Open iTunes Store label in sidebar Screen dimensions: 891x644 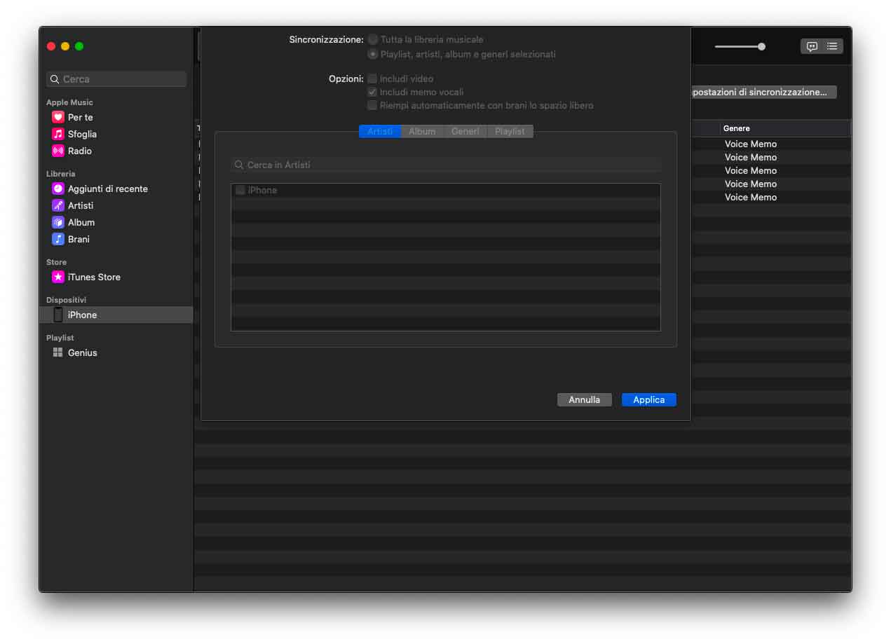click(94, 277)
